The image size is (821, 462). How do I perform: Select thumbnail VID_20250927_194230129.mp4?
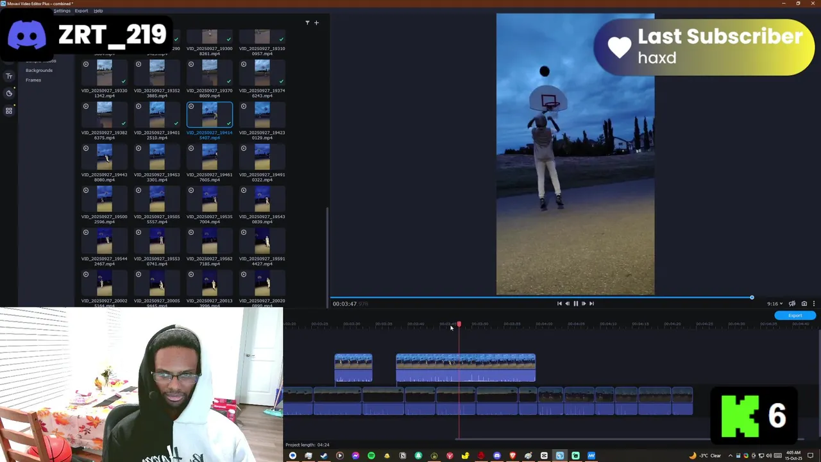click(262, 115)
